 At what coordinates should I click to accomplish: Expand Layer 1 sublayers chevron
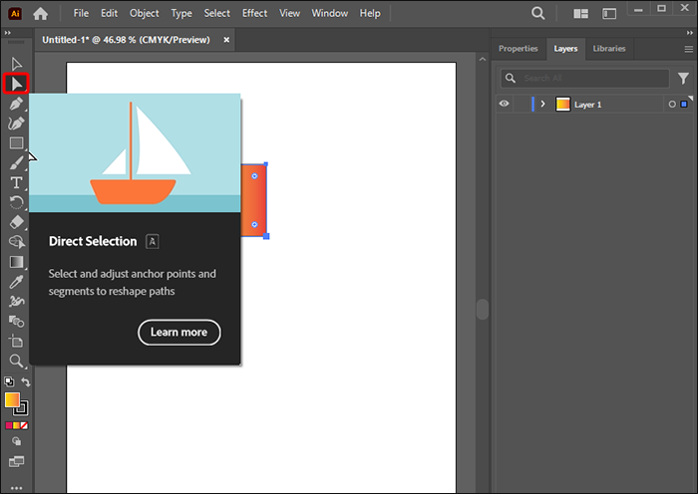[x=542, y=104]
